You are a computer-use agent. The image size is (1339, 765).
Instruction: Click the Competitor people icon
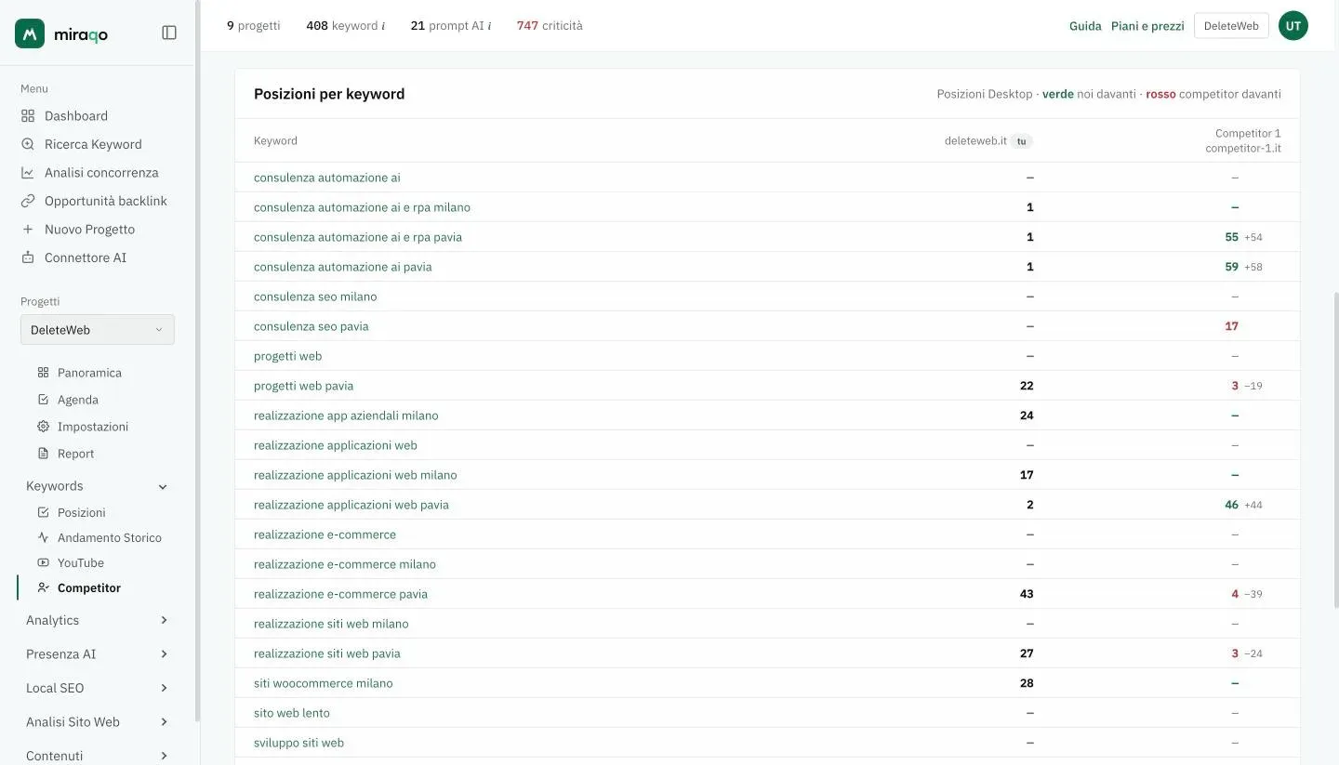click(x=43, y=587)
